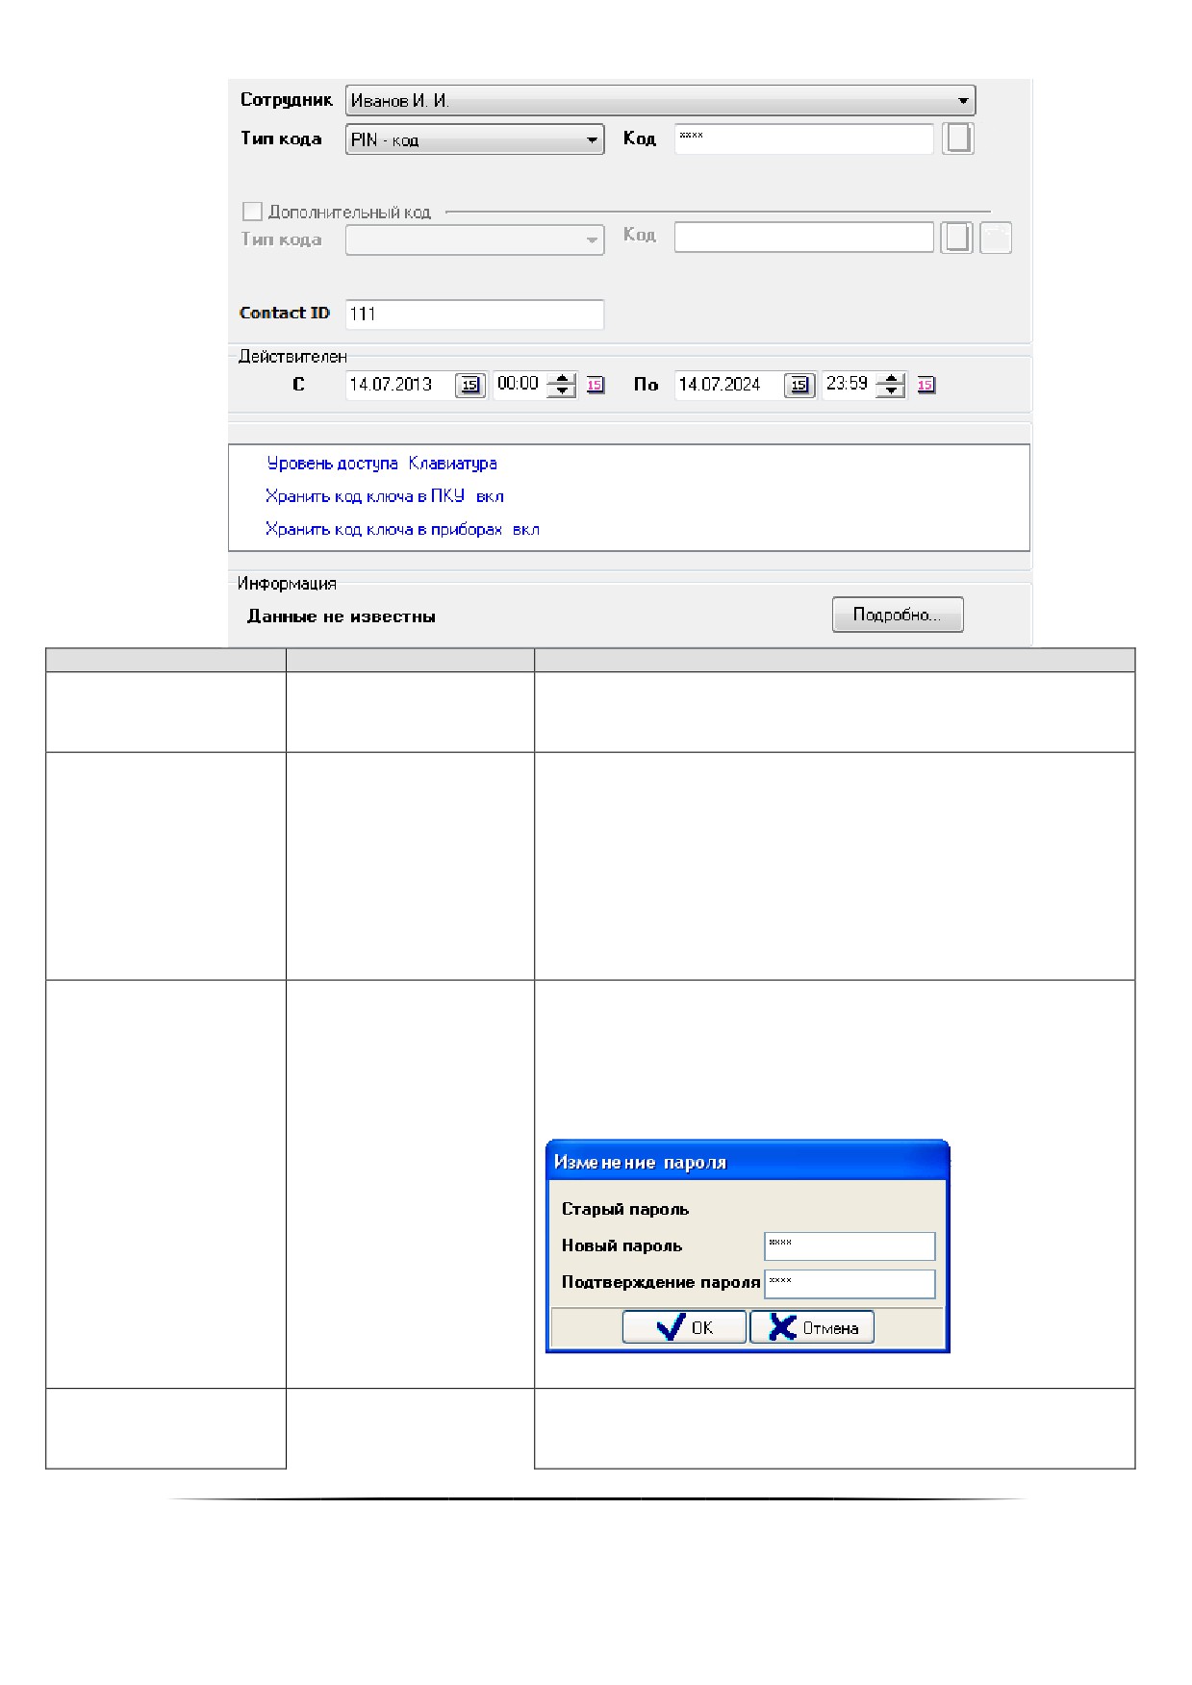Click the Код field with the masked PIN

pos(803,139)
